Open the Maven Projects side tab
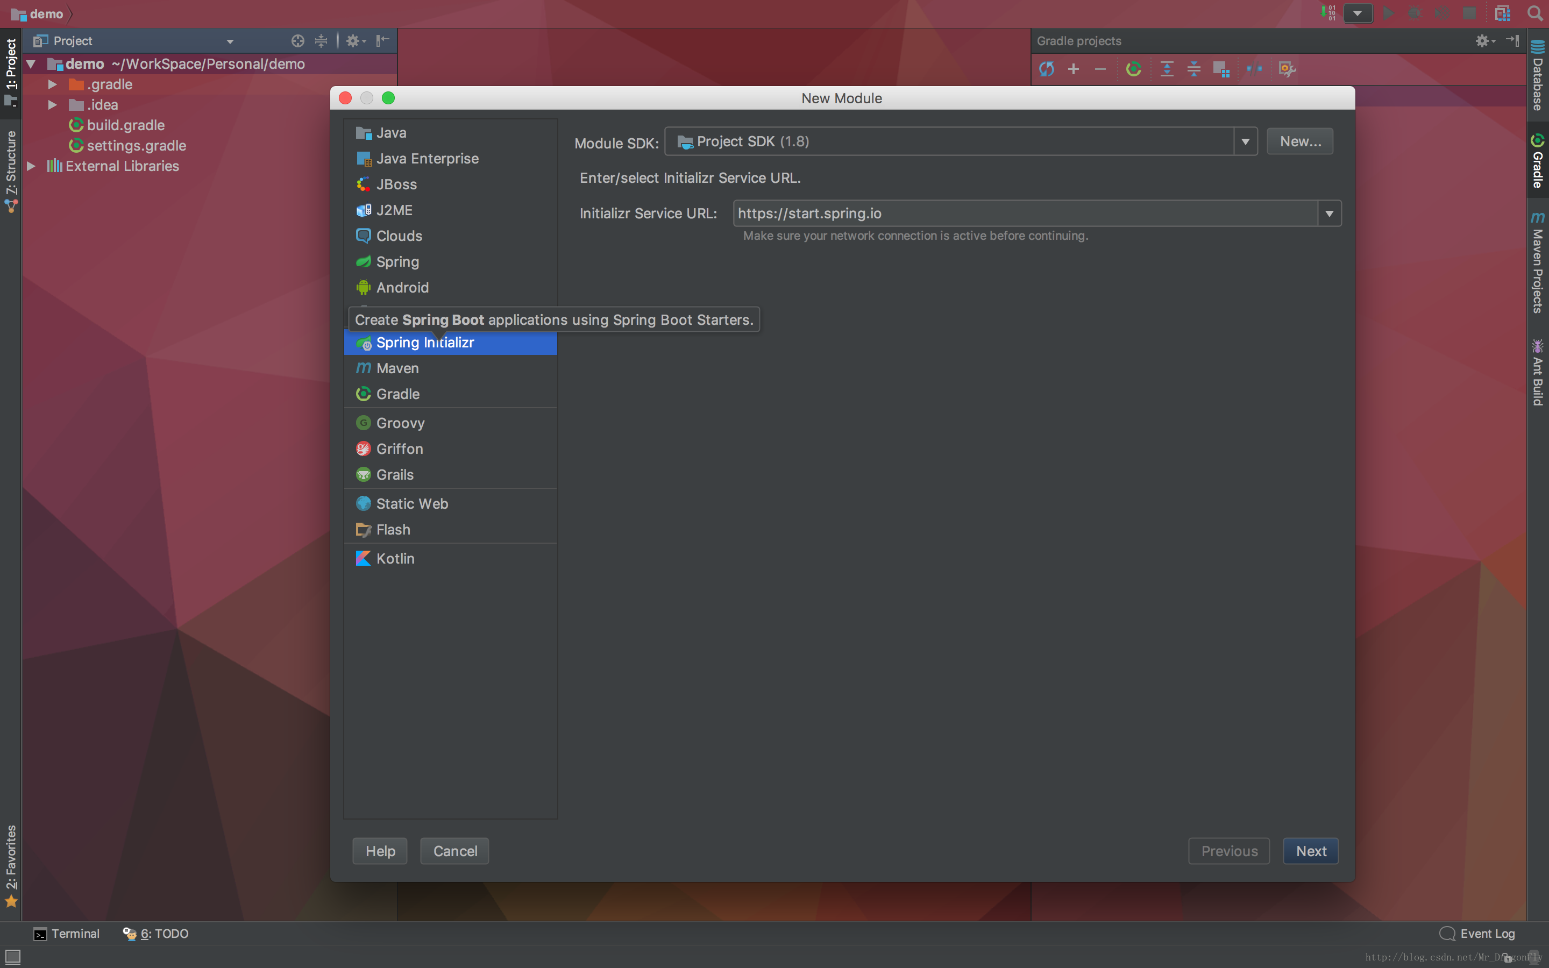The height and width of the screenshot is (968, 1549). tap(1538, 261)
